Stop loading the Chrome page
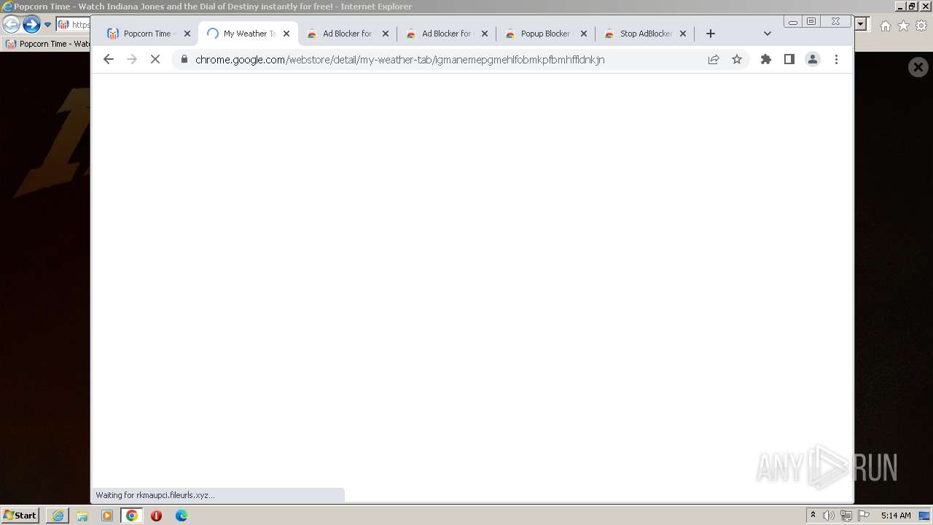Image resolution: width=933 pixels, height=525 pixels. click(x=155, y=60)
